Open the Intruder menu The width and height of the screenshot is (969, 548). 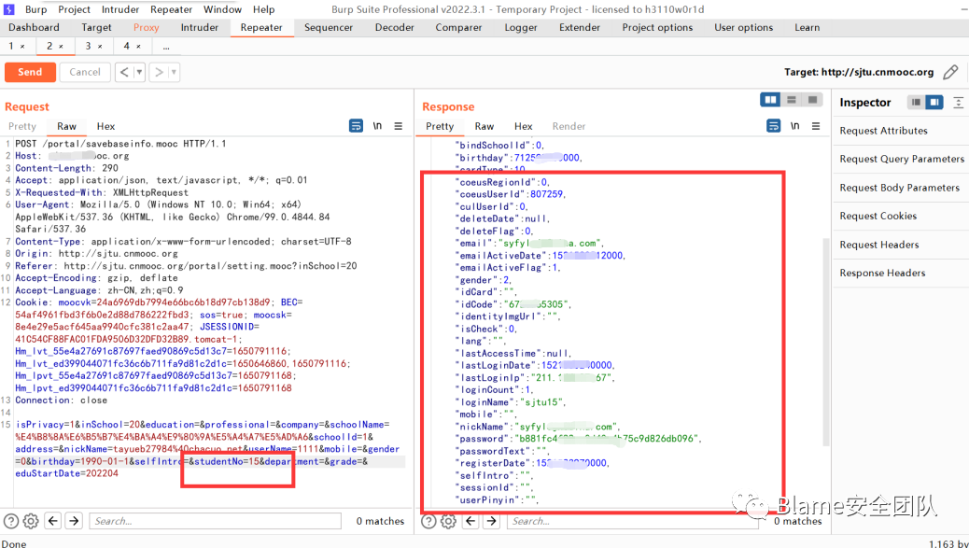[x=120, y=9]
